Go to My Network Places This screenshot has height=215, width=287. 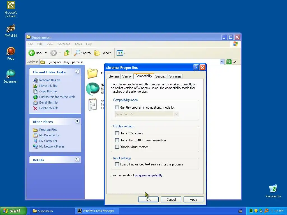click(x=52, y=146)
